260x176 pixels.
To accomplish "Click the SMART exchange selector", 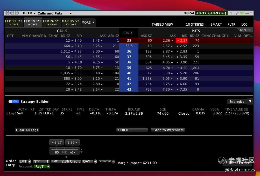I will point(216,25).
